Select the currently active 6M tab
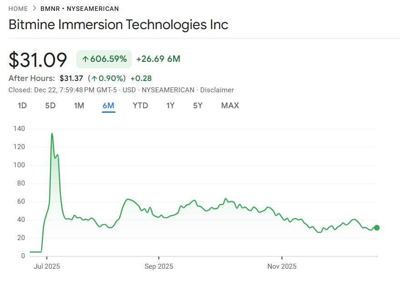 point(108,105)
